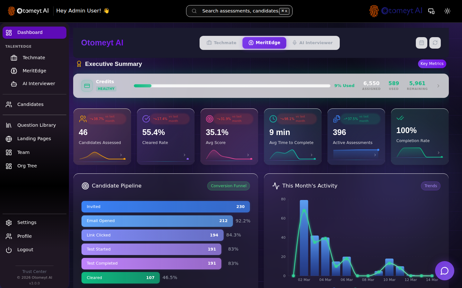Click the Avg Time to Complete clock icon
The width and height of the screenshot is (462, 288).
click(273, 119)
